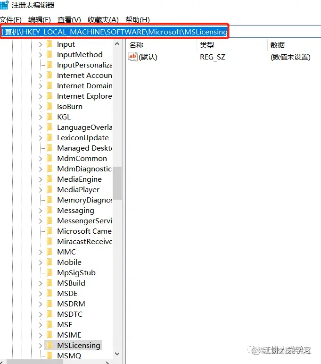
Task: Expand the InputMethod key
Action: [x=41, y=55]
